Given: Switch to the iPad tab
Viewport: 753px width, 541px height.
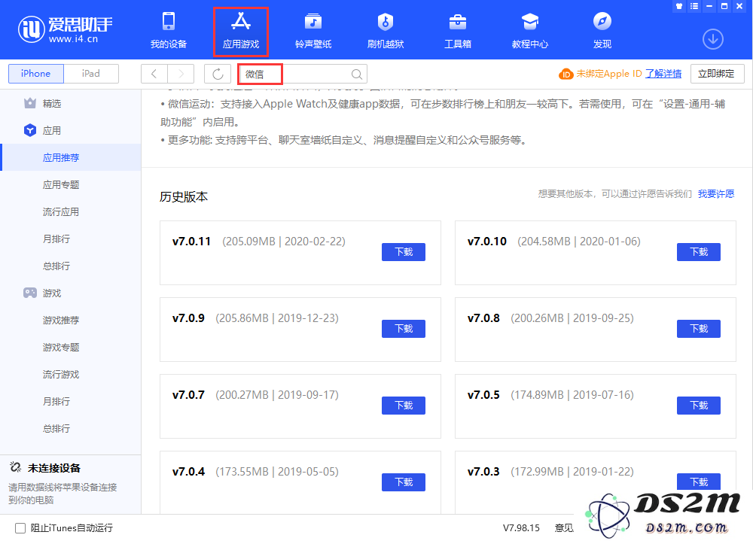Looking at the screenshot, I should pyautogui.click(x=91, y=74).
